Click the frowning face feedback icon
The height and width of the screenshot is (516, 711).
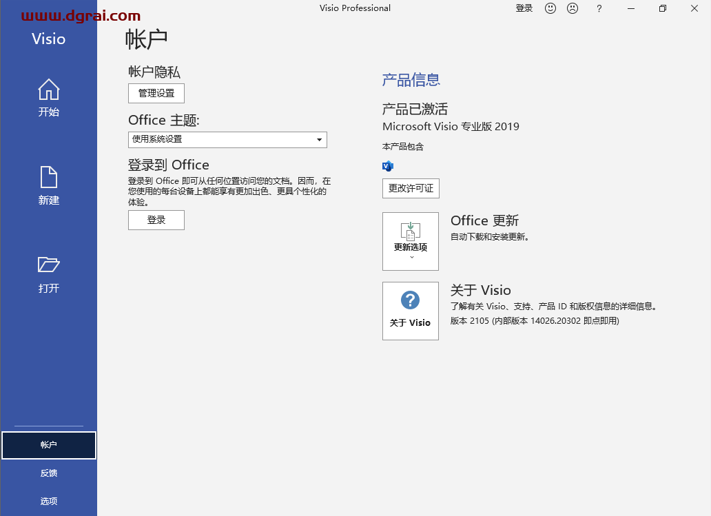point(573,8)
